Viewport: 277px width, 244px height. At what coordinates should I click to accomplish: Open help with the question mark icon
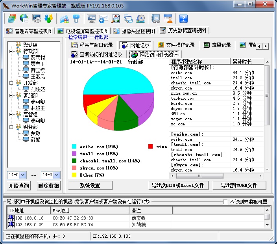click(x=183, y=19)
